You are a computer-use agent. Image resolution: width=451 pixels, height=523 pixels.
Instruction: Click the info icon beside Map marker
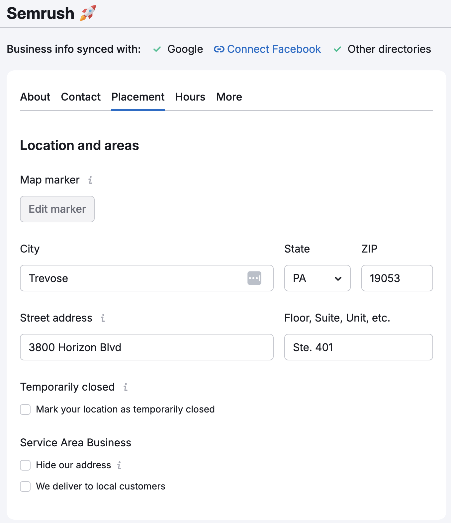[x=90, y=180]
